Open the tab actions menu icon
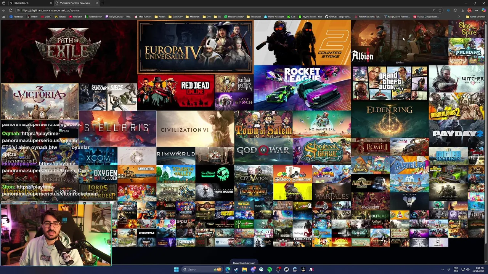The width and height of the screenshot is (488, 274). pyautogui.click(x=4, y=3)
